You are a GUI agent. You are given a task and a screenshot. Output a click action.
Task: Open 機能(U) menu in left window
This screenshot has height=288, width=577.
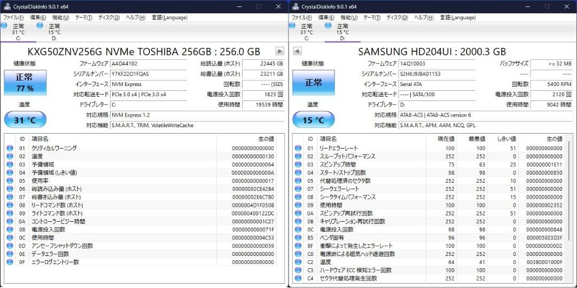pos(60,17)
